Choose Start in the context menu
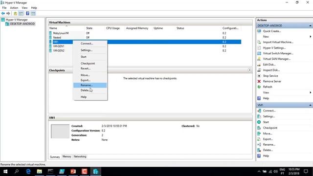The height and width of the screenshot is (176, 313). coord(90,57)
